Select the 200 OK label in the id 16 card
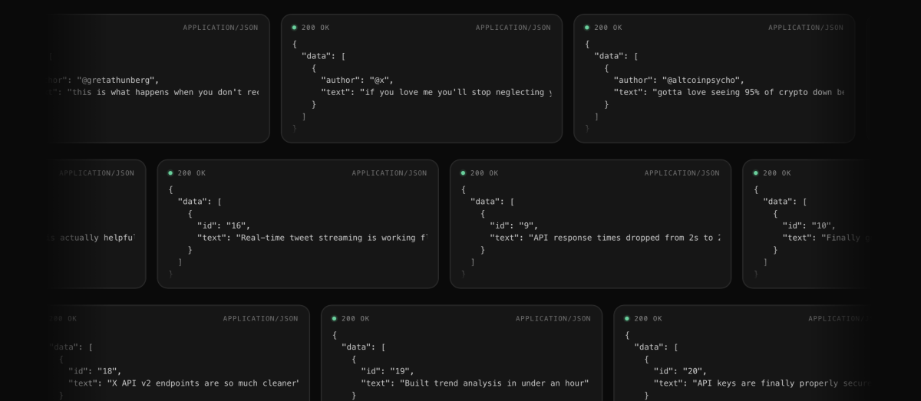Screen dimensions: 921x401 pos(192,173)
